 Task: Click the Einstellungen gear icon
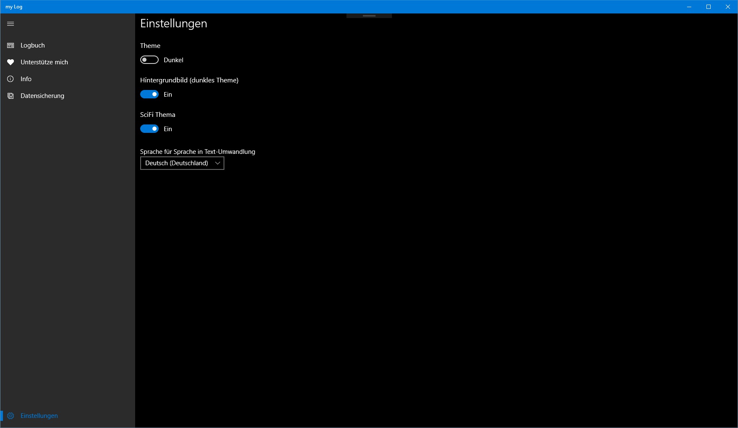11,416
